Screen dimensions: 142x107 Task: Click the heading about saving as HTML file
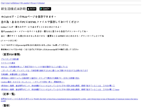[40, 22]
